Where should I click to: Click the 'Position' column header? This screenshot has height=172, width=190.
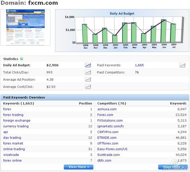click(85, 103)
